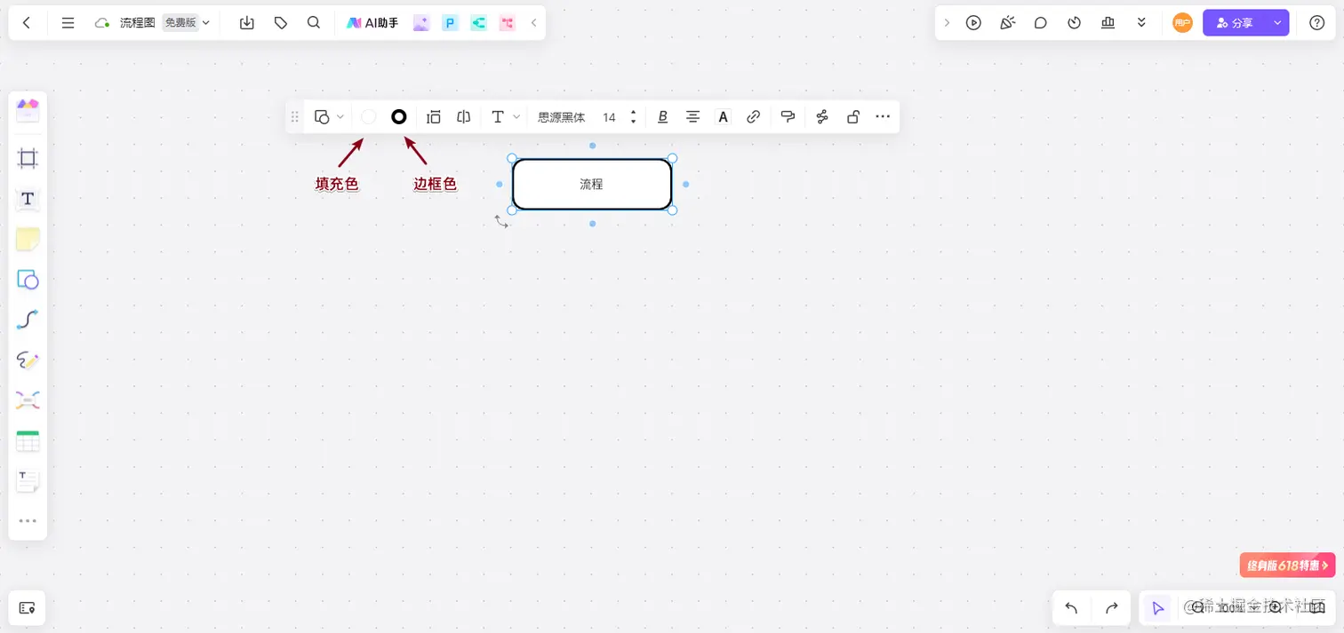1344x633 pixels.
Task: Open the 免费版 plan dropdown
Action: pyautogui.click(x=184, y=22)
